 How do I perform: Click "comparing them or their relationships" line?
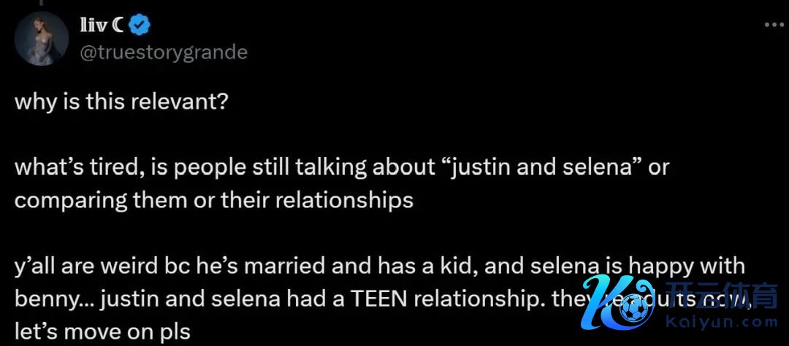tap(214, 200)
